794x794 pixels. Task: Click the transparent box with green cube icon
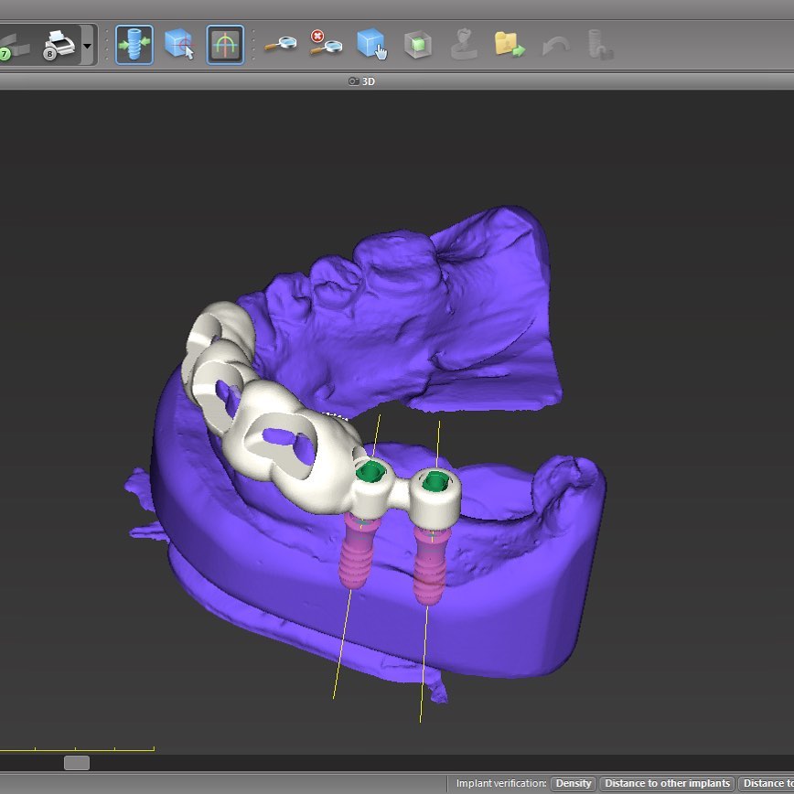418,45
